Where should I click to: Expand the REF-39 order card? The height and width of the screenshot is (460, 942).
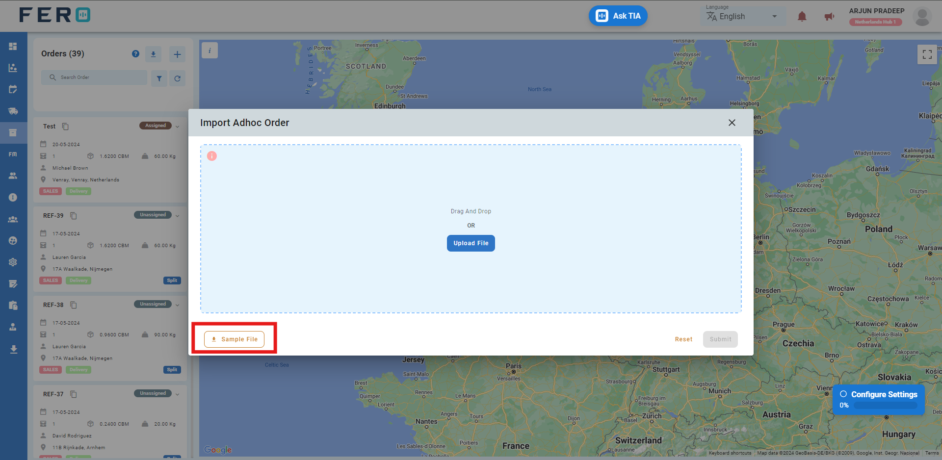tap(177, 216)
